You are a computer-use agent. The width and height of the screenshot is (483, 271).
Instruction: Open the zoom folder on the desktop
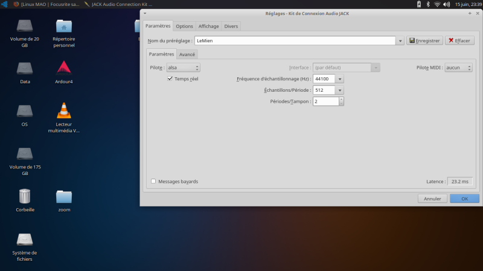click(x=64, y=196)
